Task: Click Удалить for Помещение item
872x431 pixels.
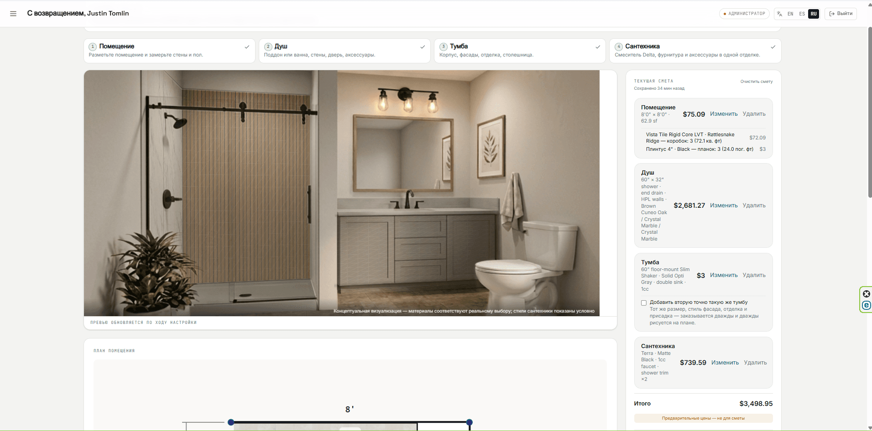Action: pos(754,114)
